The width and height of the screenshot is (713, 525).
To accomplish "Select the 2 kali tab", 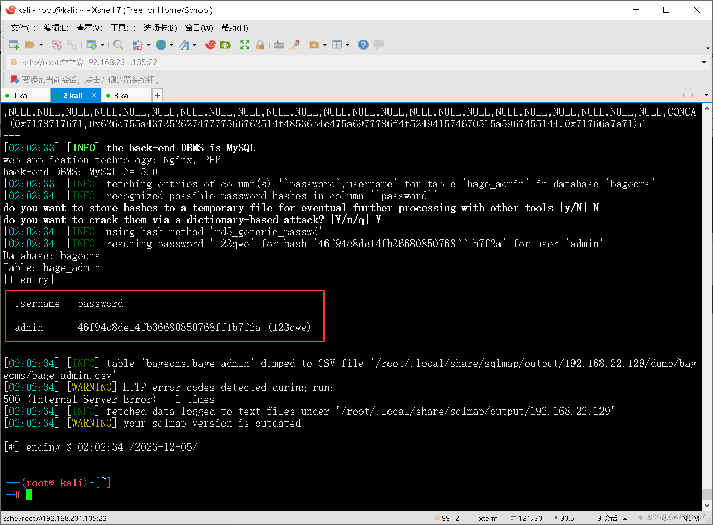I will click(73, 96).
